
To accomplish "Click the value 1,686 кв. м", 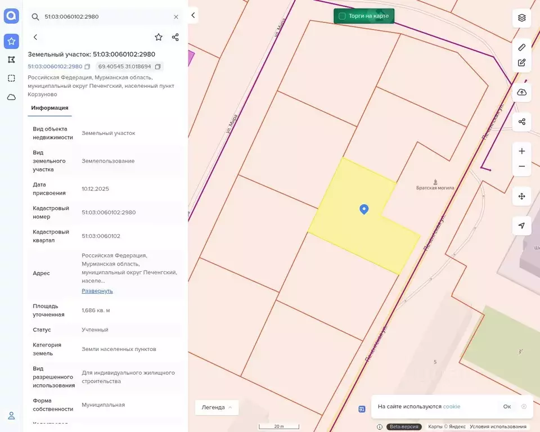I will click(x=96, y=310).
